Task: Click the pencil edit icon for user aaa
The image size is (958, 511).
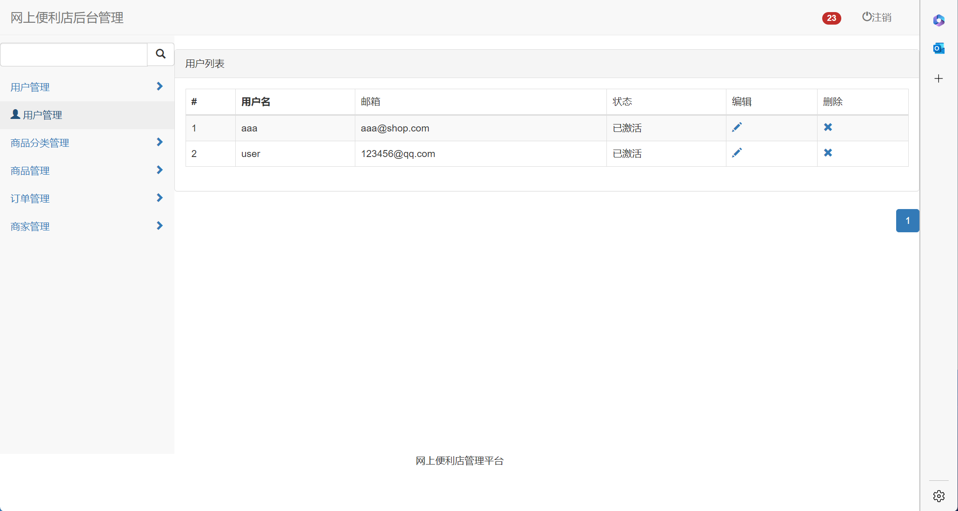Action: pos(737,127)
